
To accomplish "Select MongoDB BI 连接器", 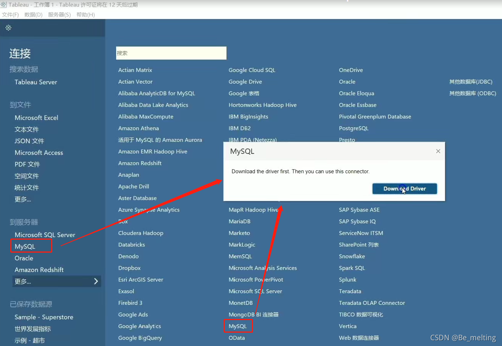I will (254, 315).
